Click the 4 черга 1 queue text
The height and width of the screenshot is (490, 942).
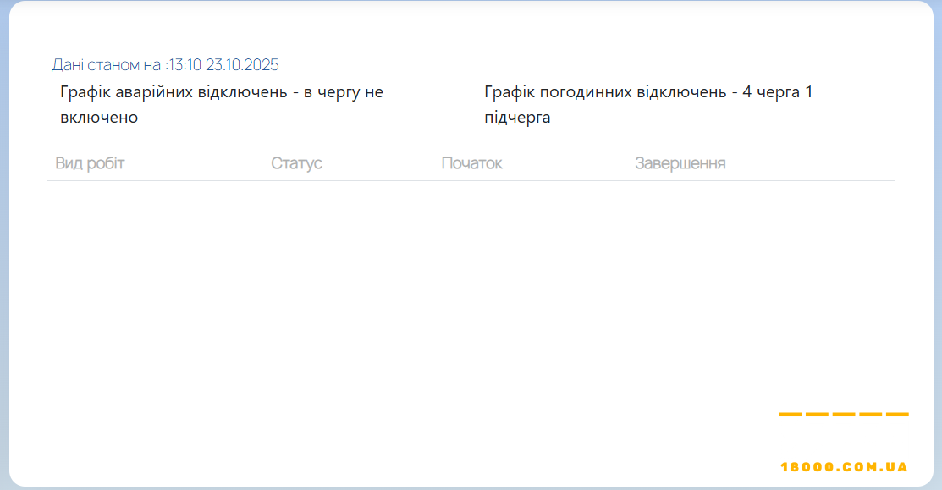coord(777,92)
